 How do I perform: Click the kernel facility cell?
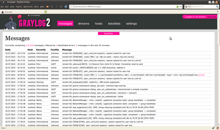coord(54,68)
